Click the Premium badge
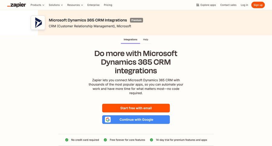 (x=136, y=20)
